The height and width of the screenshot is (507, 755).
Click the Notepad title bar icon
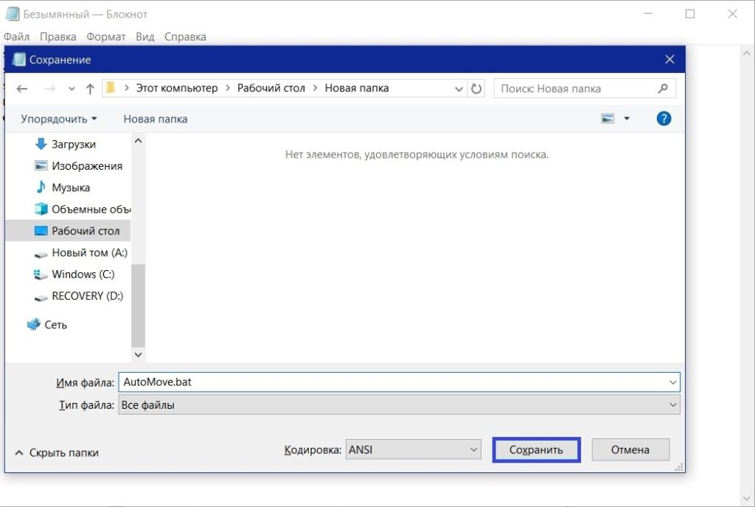click(13, 14)
